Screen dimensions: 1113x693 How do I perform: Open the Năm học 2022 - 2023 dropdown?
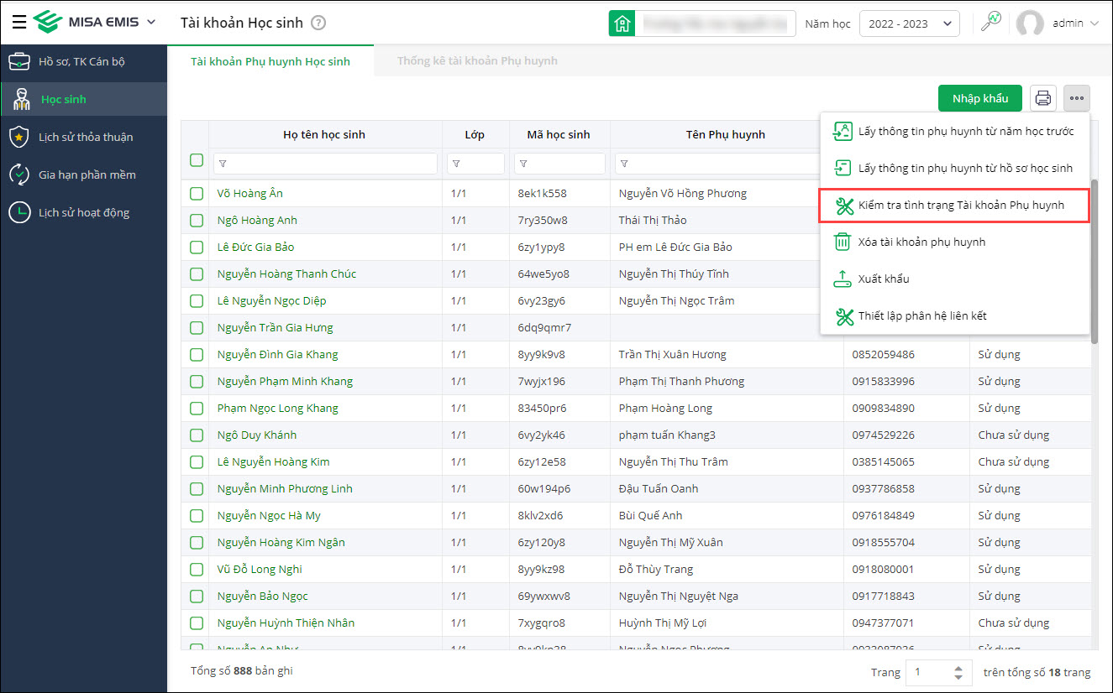pyautogui.click(x=909, y=23)
